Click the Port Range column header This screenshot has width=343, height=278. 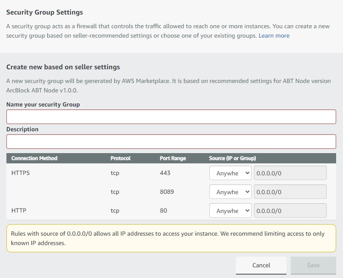coord(173,158)
